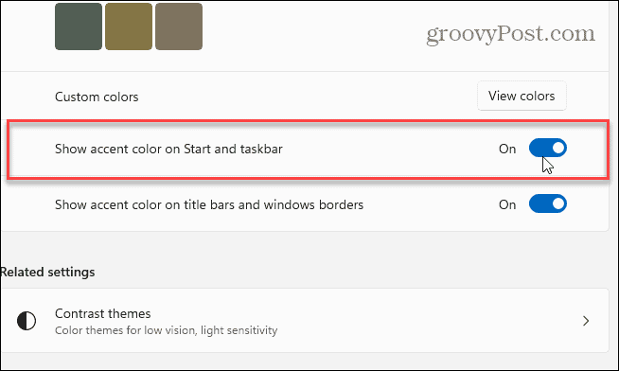The width and height of the screenshot is (619, 371).
Task: Click 'Show accent color on title bars' label
Action: tap(209, 204)
